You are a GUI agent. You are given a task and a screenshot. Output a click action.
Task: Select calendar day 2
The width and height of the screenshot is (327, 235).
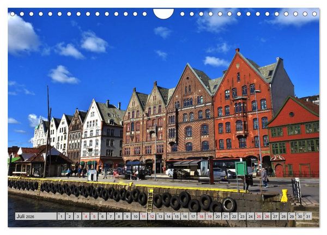tap(69, 217)
